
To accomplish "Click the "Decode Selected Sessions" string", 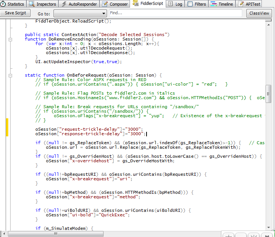I will [x=133, y=35].
